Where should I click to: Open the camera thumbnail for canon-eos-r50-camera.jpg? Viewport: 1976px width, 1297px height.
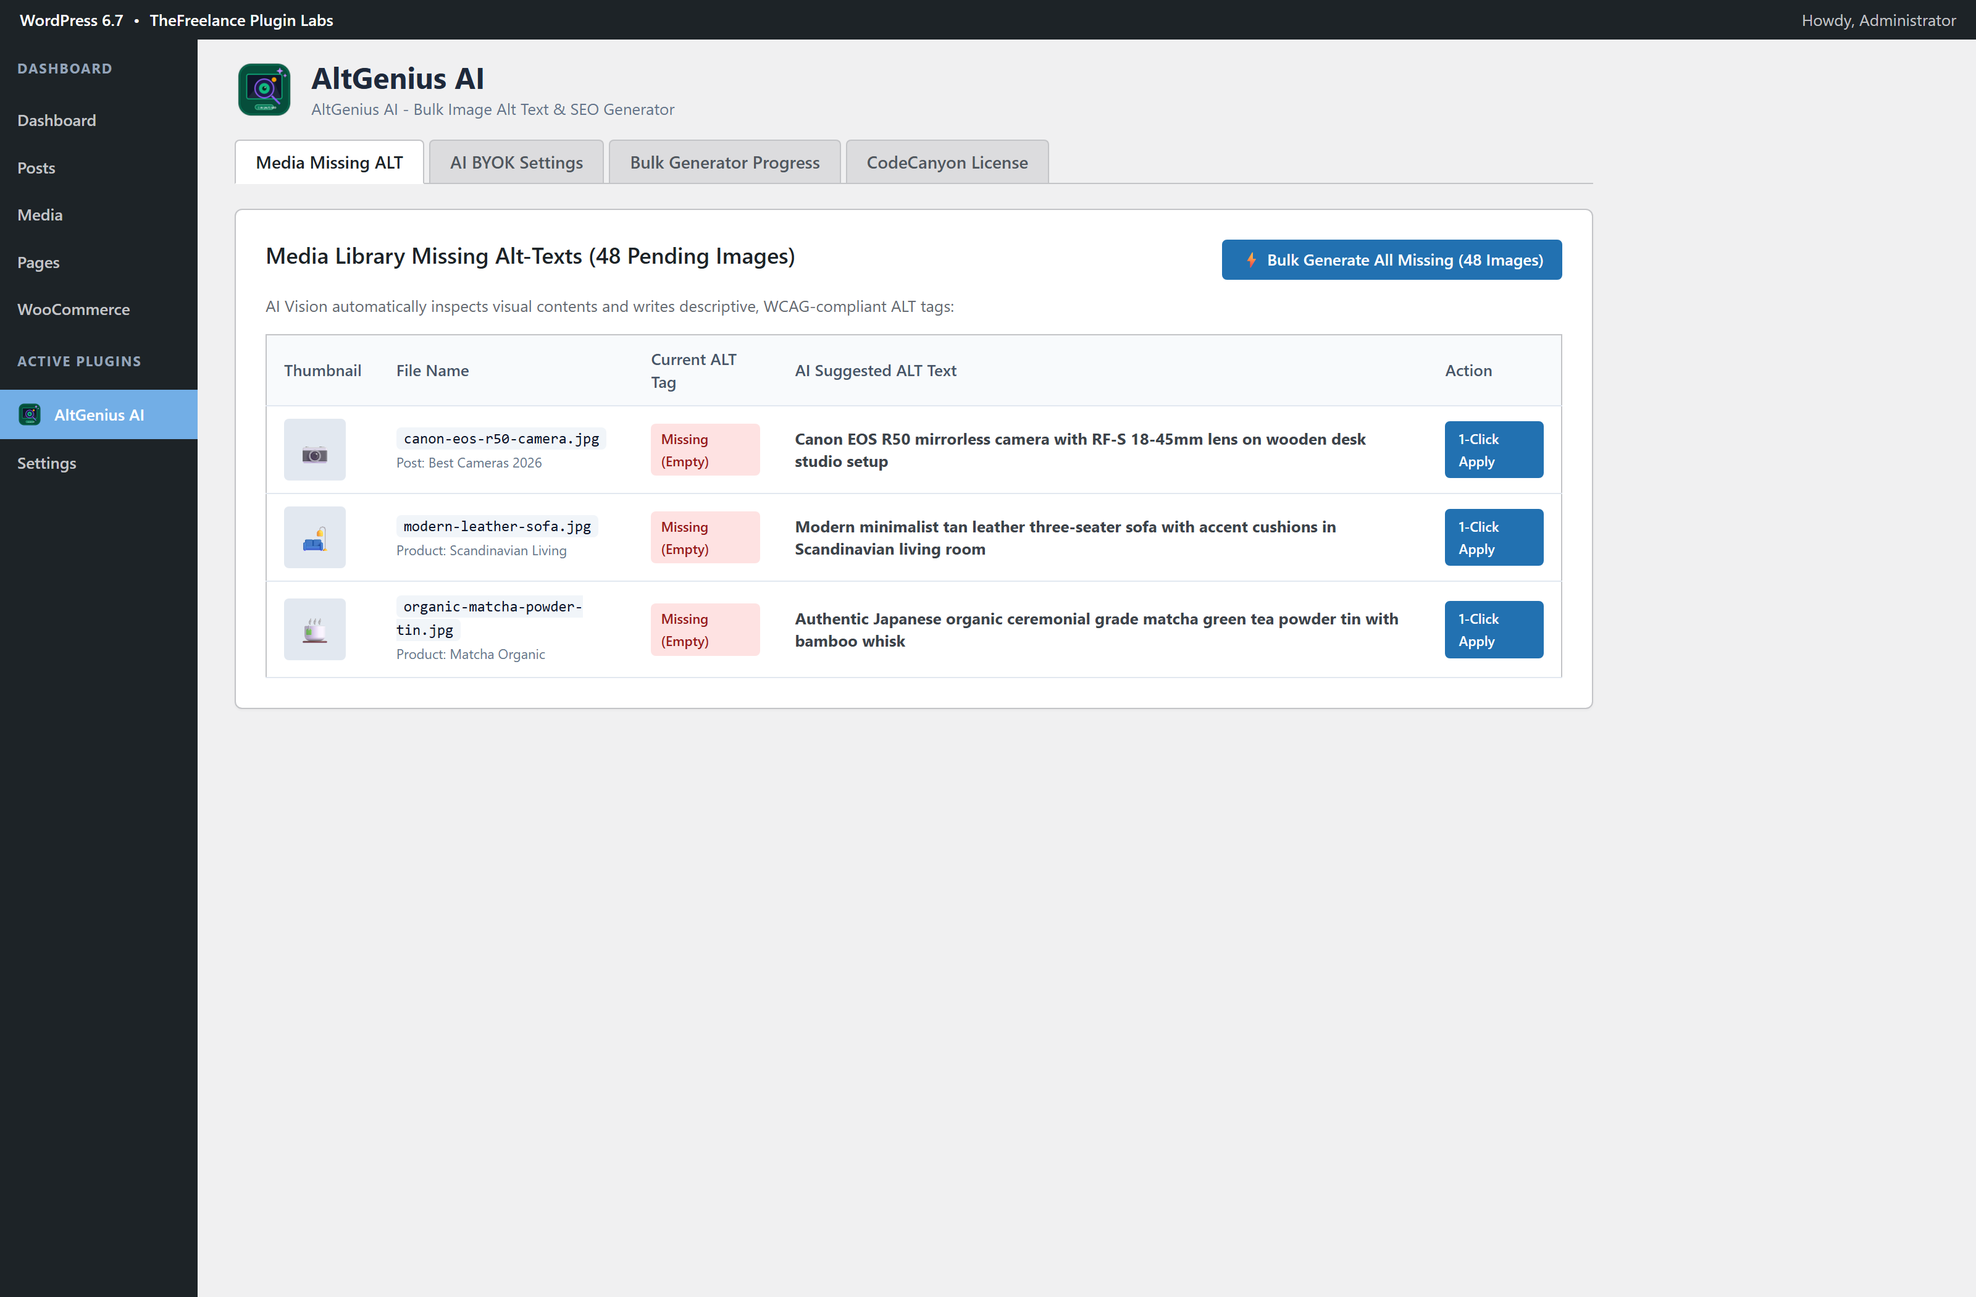click(x=315, y=449)
